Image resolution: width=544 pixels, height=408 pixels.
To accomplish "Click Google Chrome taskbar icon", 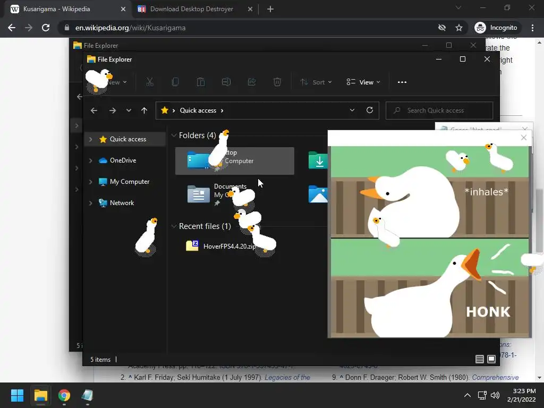I will tap(64, 395).
